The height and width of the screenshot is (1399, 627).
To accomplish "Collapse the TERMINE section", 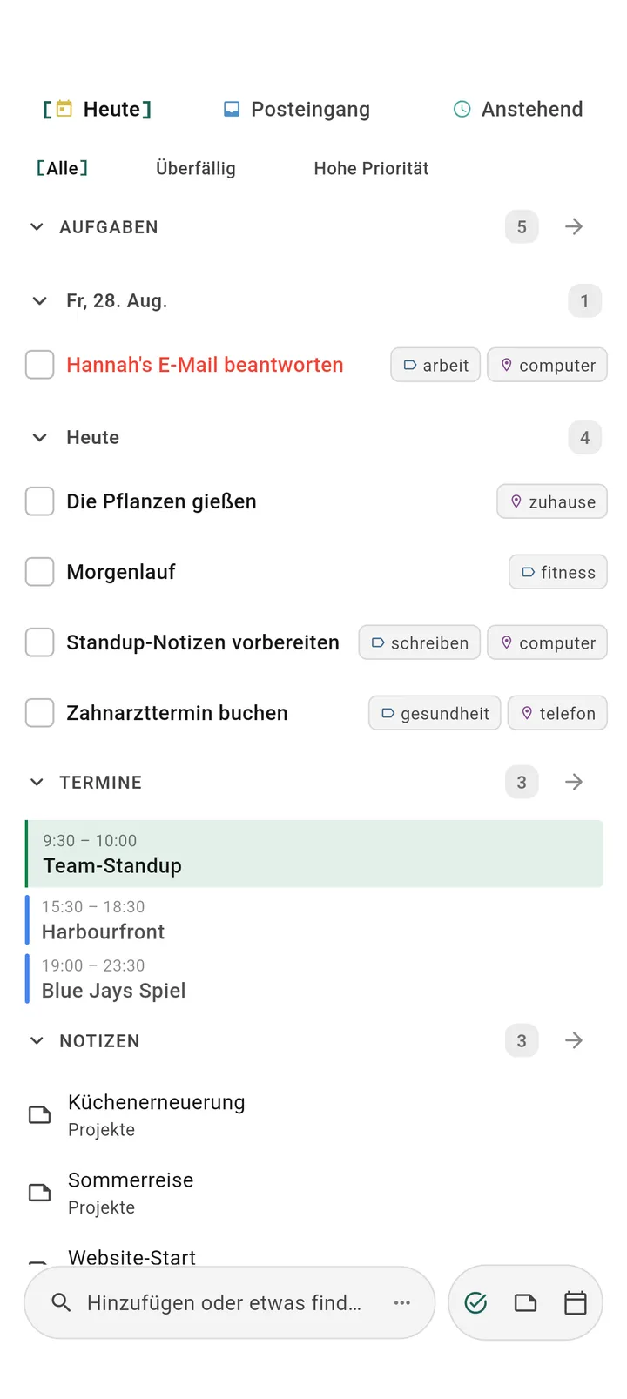I will pyautogui.click(x=37, y=783).
